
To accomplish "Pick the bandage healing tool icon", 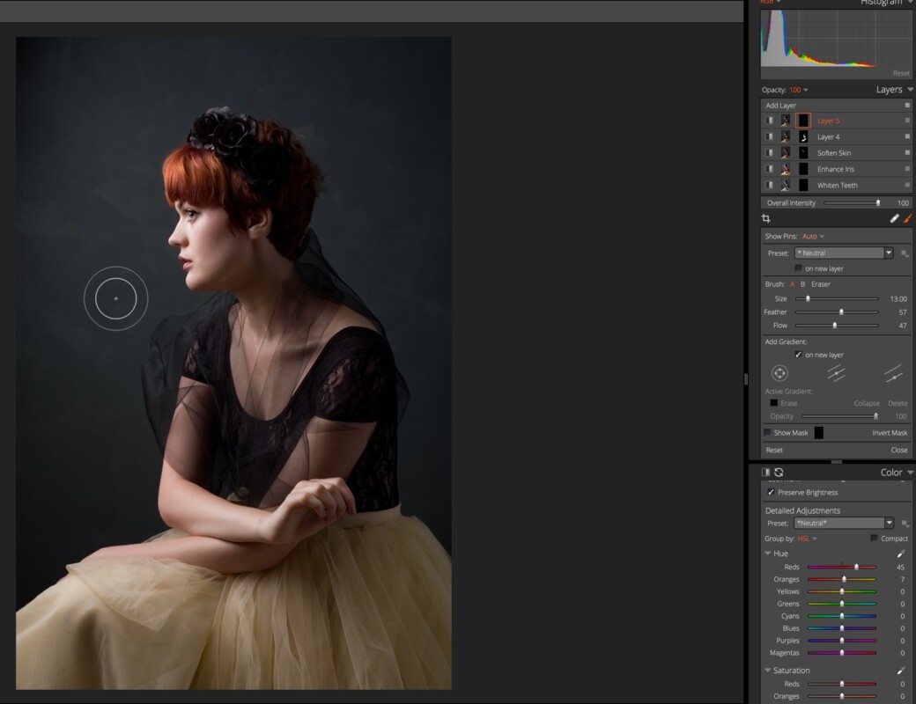I will click(x=895, y=218).
